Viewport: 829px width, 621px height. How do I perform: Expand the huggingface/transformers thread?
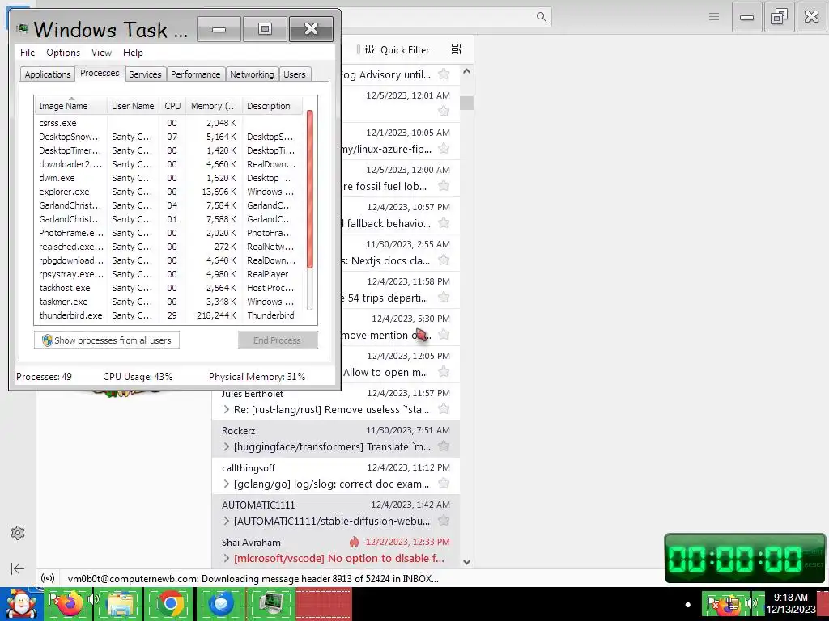[x=227, y=446]
